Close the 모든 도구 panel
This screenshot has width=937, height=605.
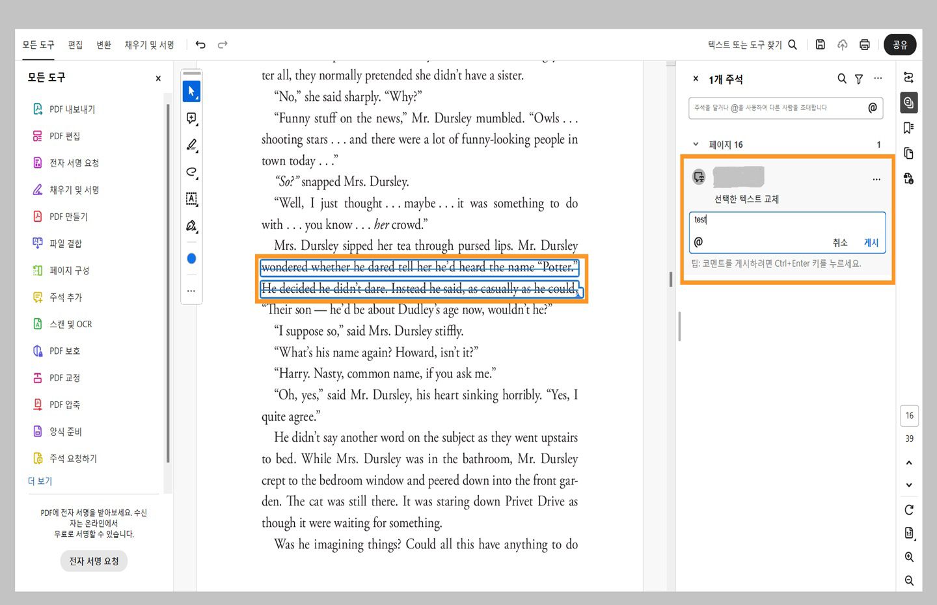point(158,78)
